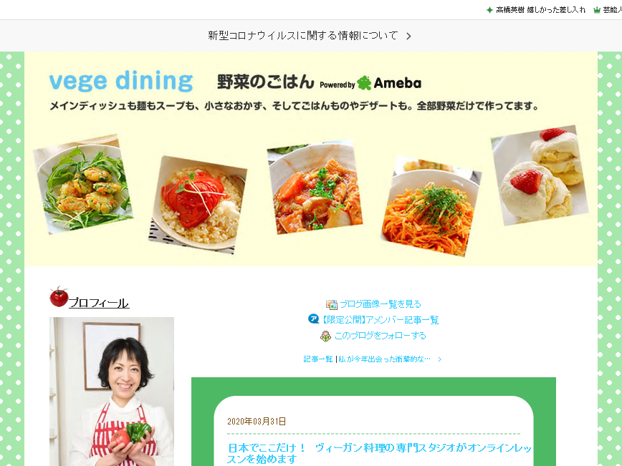This screenshot has height=466, width=622.
Task: Open the vegan online lesson article title
Action: 379,453
